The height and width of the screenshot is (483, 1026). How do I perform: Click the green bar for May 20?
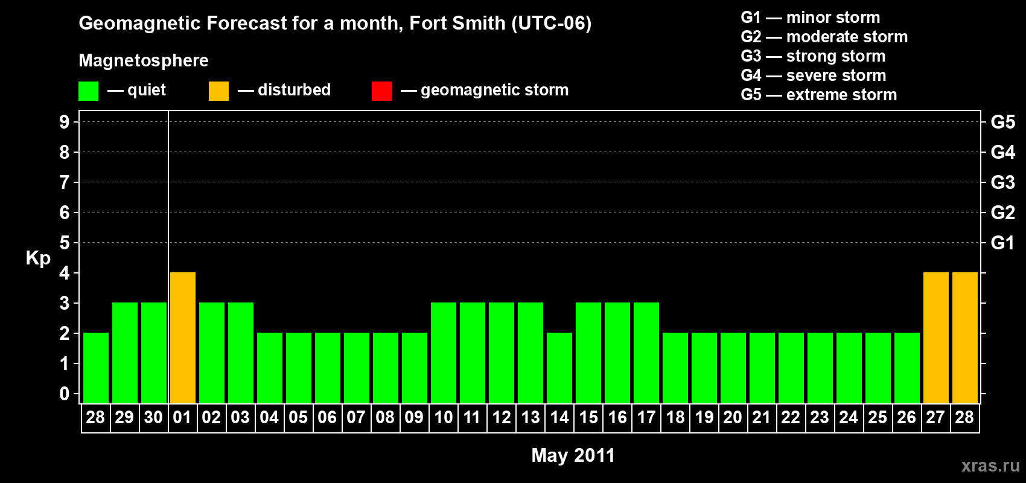click(x=733, y=368)
